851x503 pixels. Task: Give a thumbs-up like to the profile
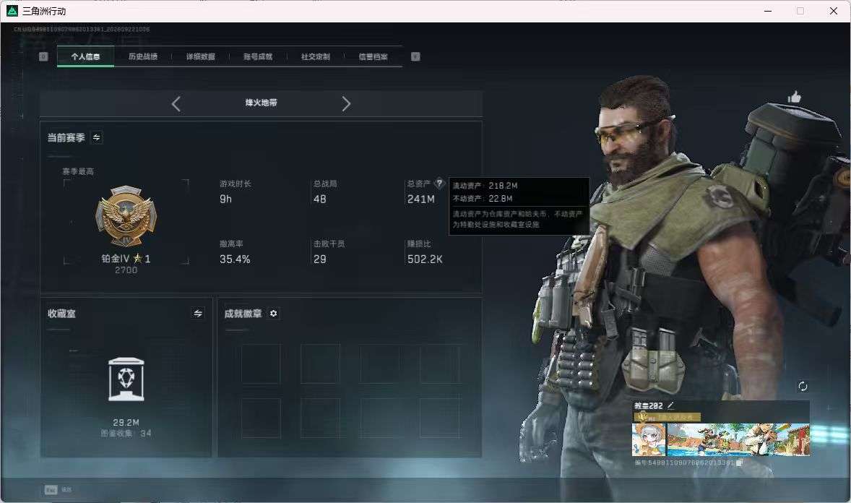795,97
